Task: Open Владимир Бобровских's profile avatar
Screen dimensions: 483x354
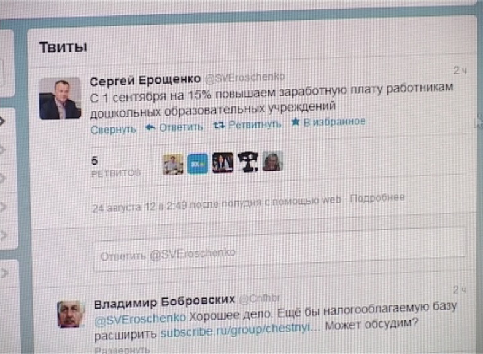Action: tap(71, 314)
